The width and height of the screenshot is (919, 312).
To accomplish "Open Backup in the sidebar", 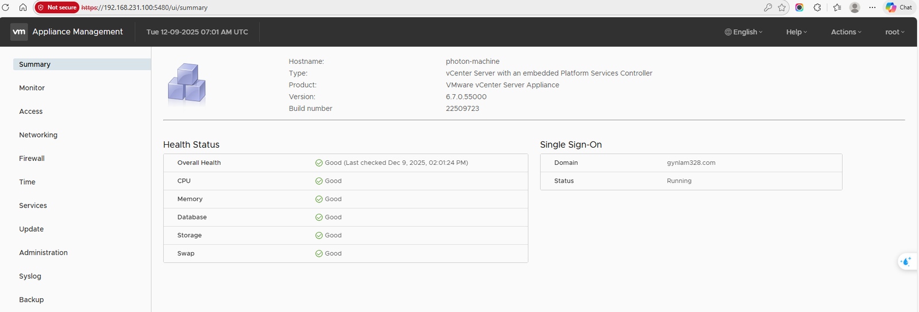I will 32,300.
